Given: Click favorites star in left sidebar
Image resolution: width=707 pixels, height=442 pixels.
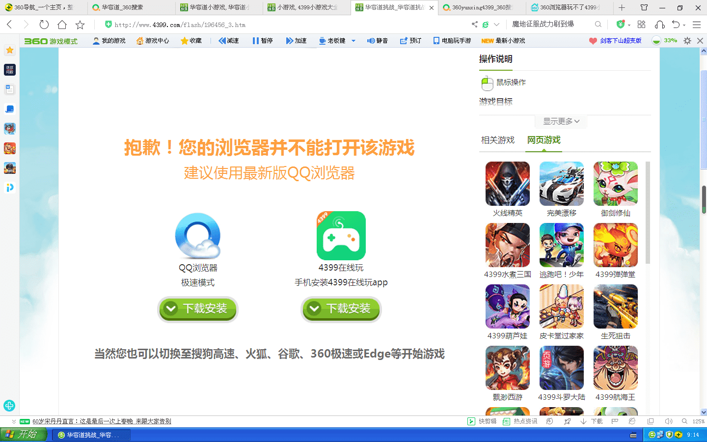Looking at the screenshot, I should click(10, 50).
